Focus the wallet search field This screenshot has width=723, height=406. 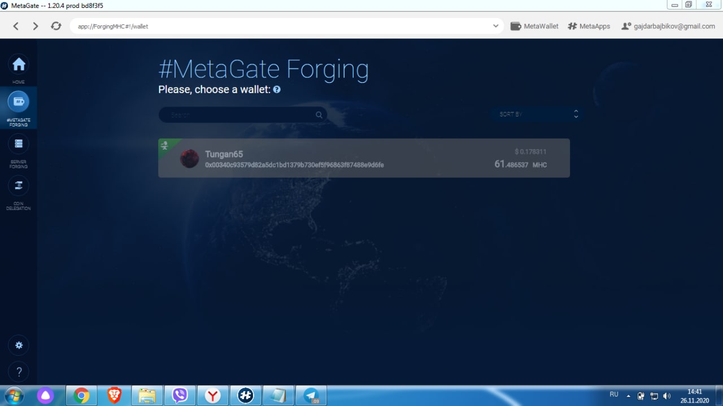coord(242,115)
